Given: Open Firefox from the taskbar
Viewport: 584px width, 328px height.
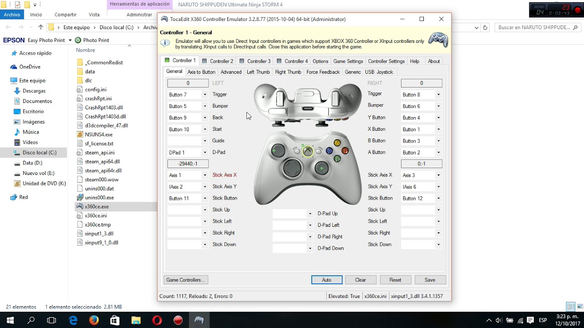Looking at the screenshot, I should coord(94,320).
